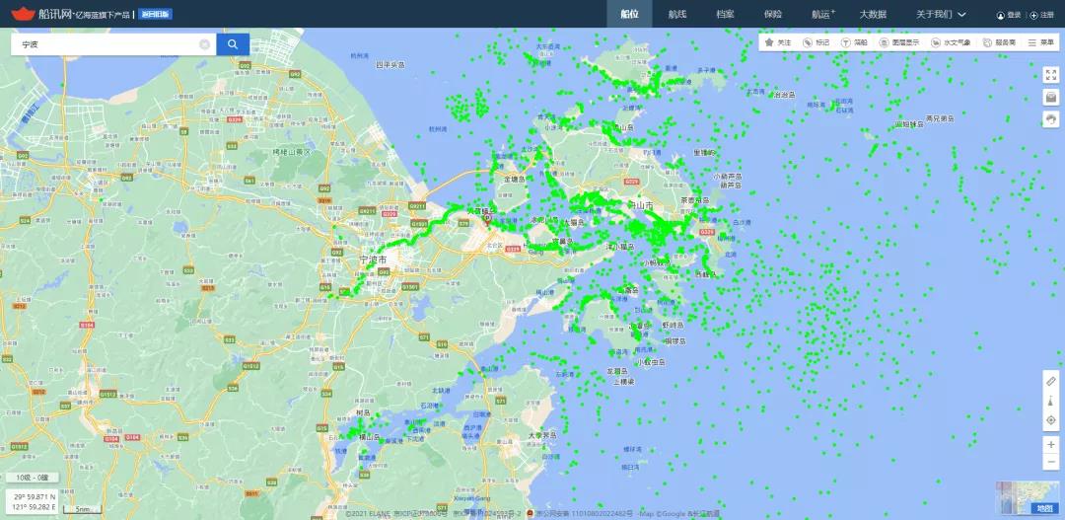The width and height of the screenshot is (1065, 520).
Task: Open the 图层显示 layer display options
Action: [x=899, y=42]
